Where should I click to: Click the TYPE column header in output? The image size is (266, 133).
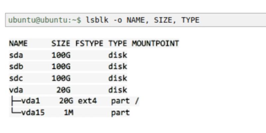(x=117, y=44)
